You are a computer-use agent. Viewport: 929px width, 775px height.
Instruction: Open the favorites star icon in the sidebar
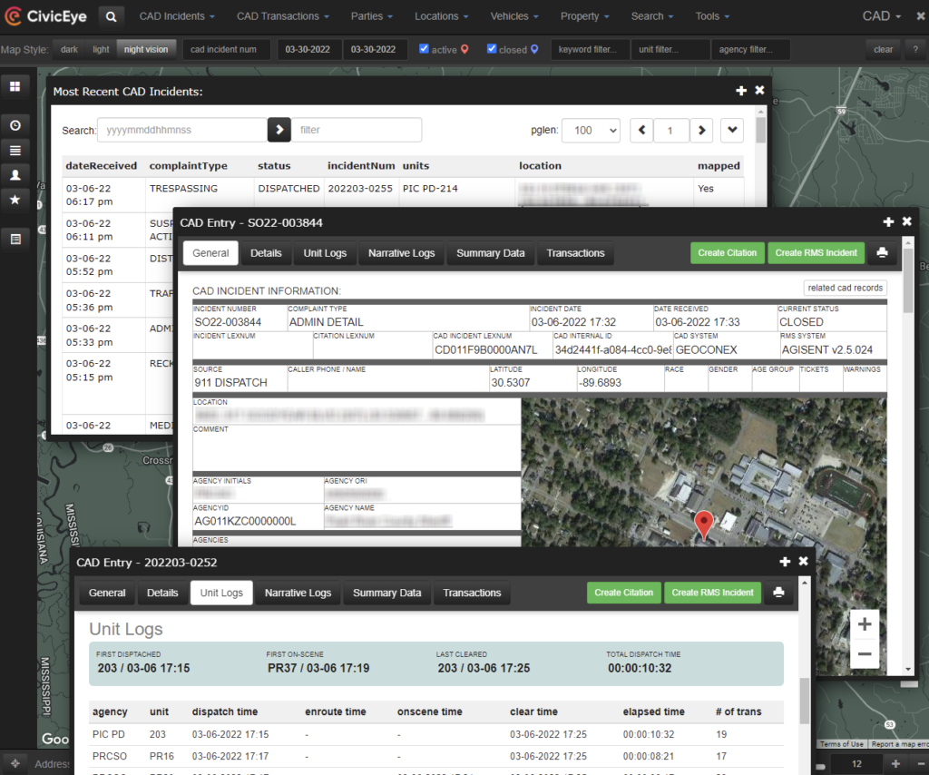click(14, 200)
